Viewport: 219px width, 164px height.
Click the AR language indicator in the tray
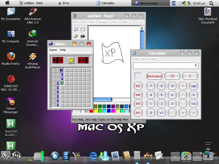point(174,3)
